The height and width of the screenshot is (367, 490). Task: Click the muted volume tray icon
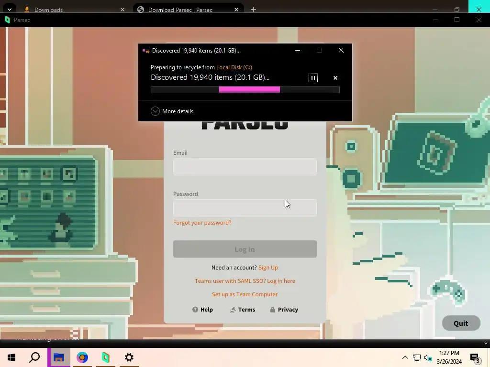[x=428, y=357]
